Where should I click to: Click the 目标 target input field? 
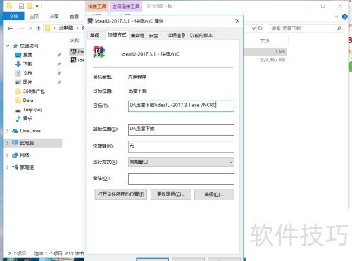181,106
